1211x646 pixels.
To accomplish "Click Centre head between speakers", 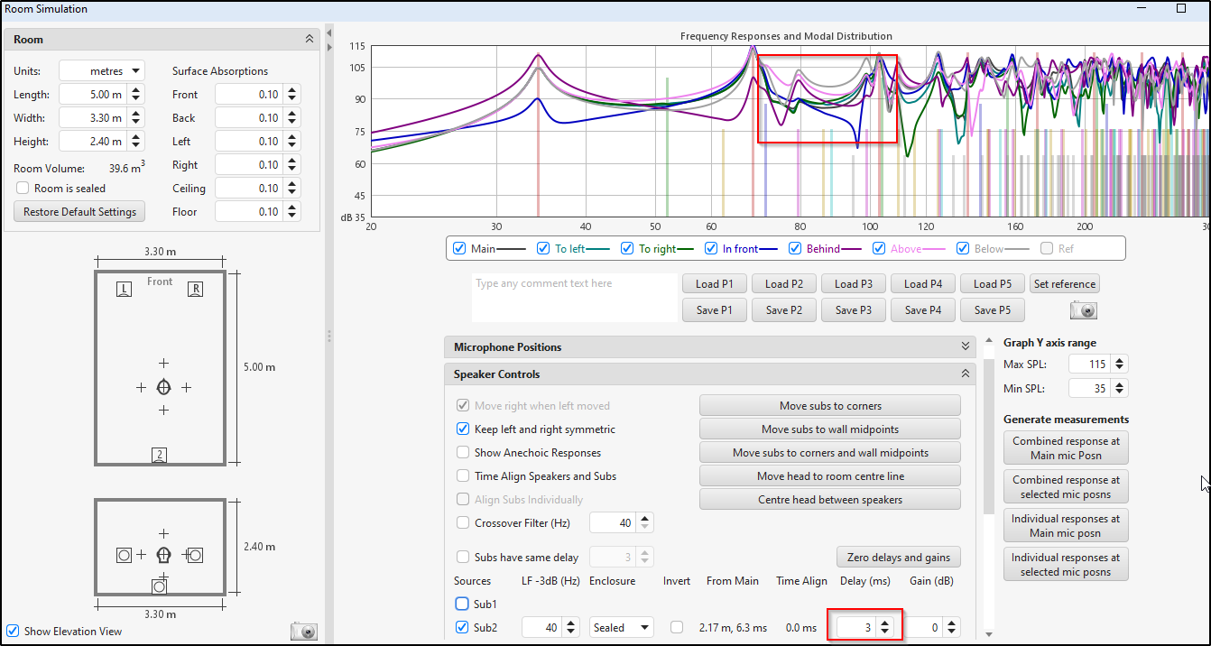I will tap(830, 500).
